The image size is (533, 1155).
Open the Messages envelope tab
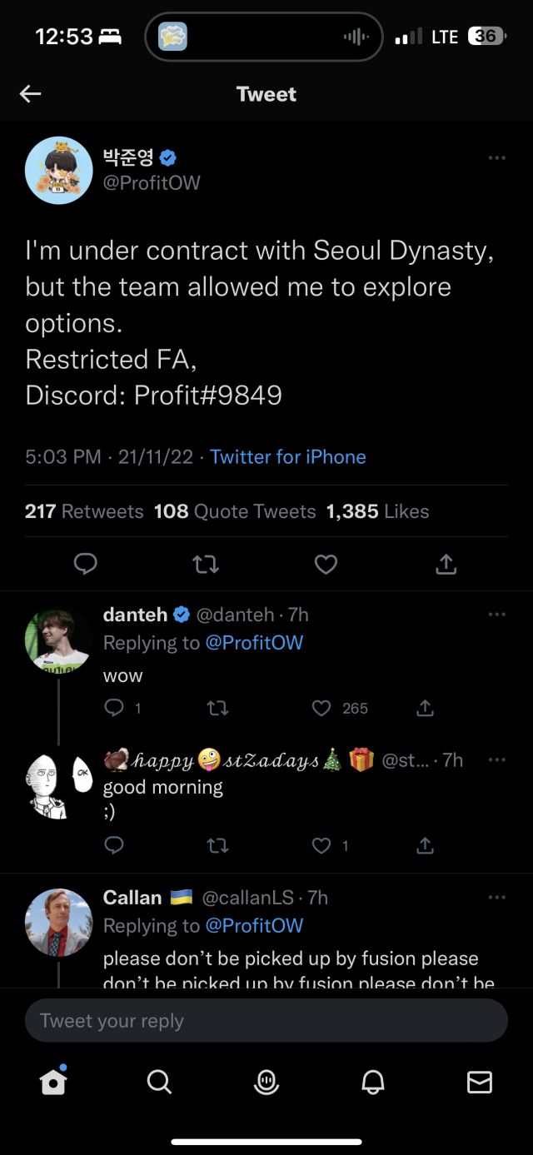[x=479, y=1081]
